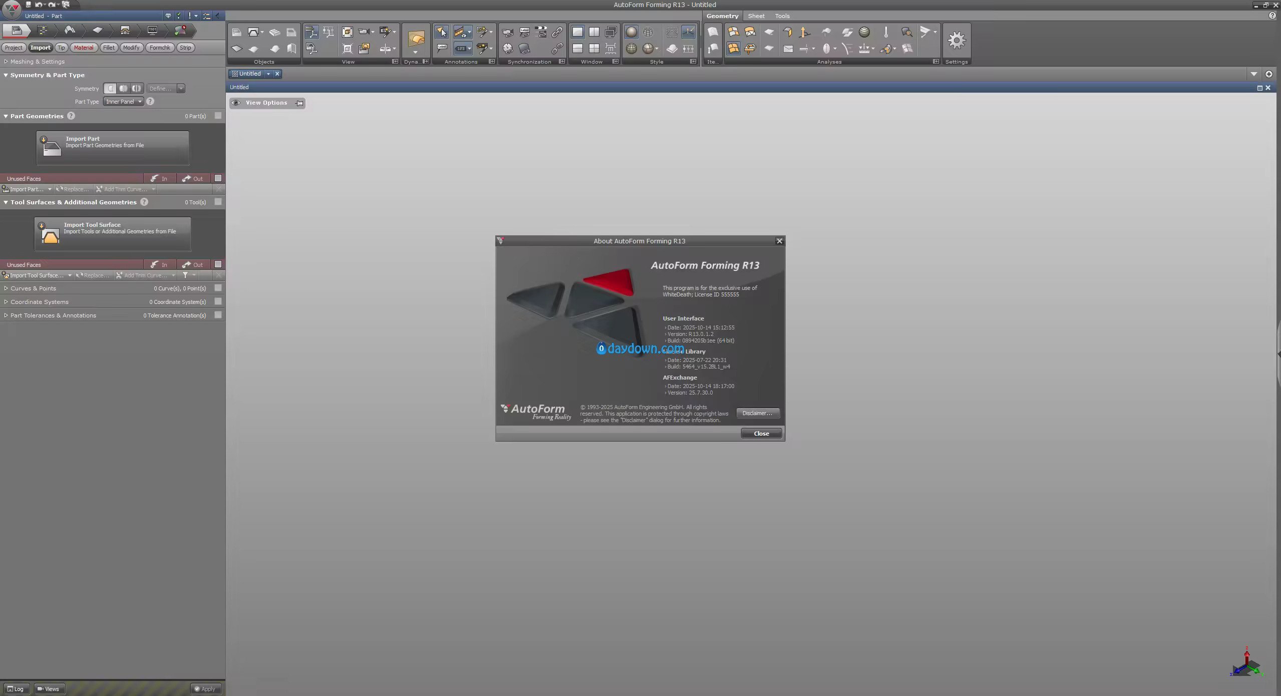Image resolution: width=1281 pixels, height=696 pixels.
Task: Click the thermometer analysis icon
Action: (x=885, y=32)
